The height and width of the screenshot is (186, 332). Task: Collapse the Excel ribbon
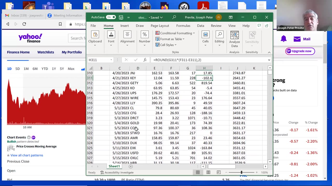click(269, 52)
